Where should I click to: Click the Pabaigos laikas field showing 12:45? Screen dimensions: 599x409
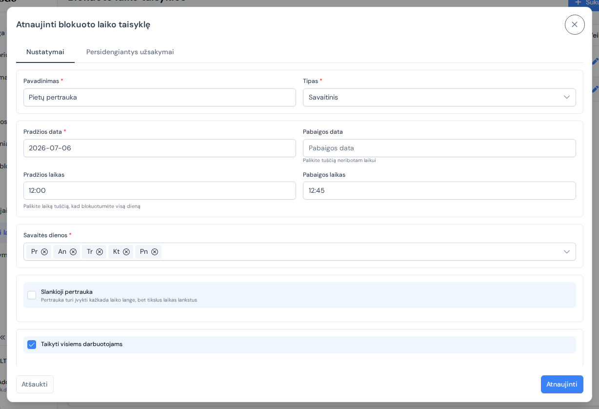pyautogui.click(x=439, y=190)
